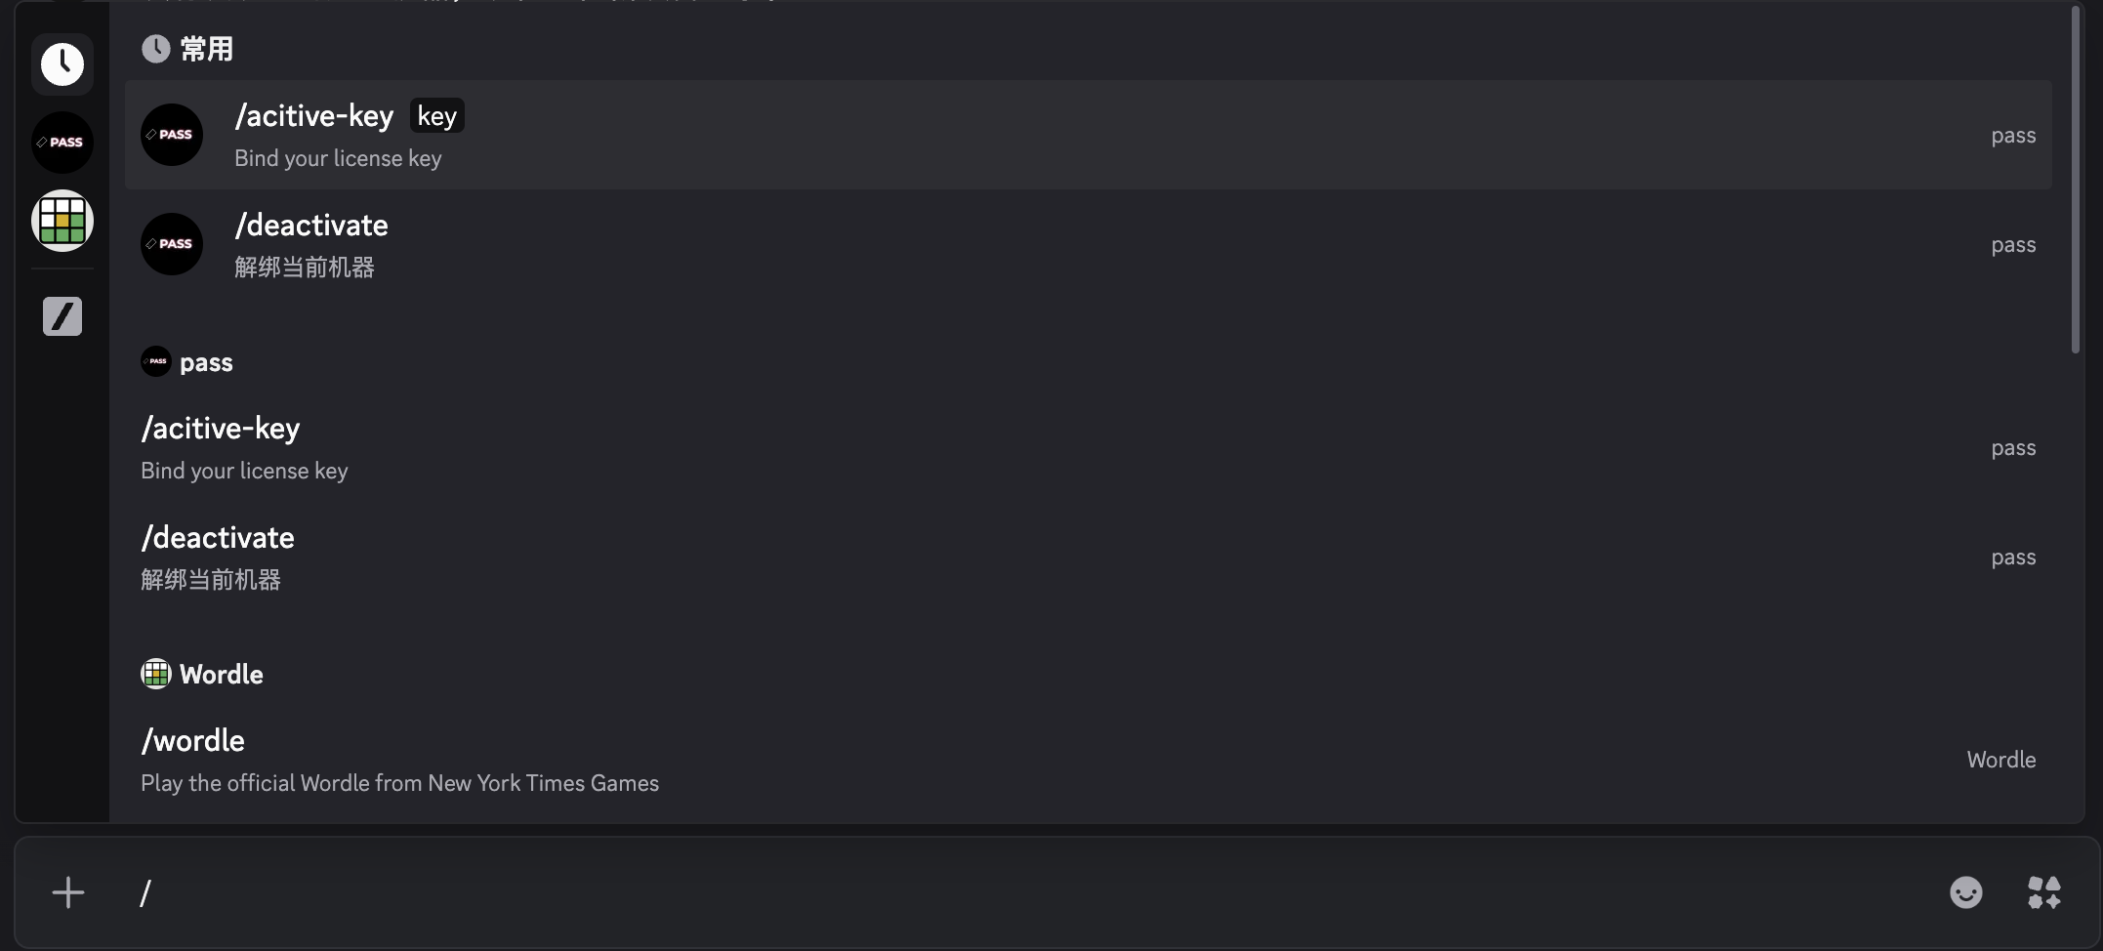The height and width of the screenshot is (951, 2103).
Task: Select the Wordle app icon in sidebar
Action: click(62, 221)
